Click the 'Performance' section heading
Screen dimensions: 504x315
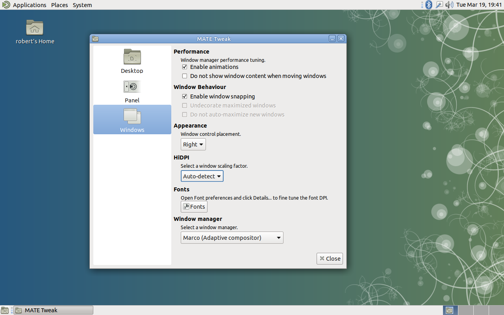click(191, 52)
